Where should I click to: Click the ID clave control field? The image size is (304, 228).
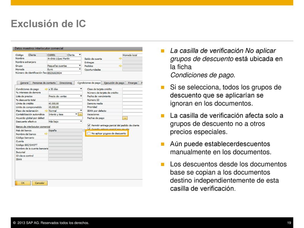point(65,156)
